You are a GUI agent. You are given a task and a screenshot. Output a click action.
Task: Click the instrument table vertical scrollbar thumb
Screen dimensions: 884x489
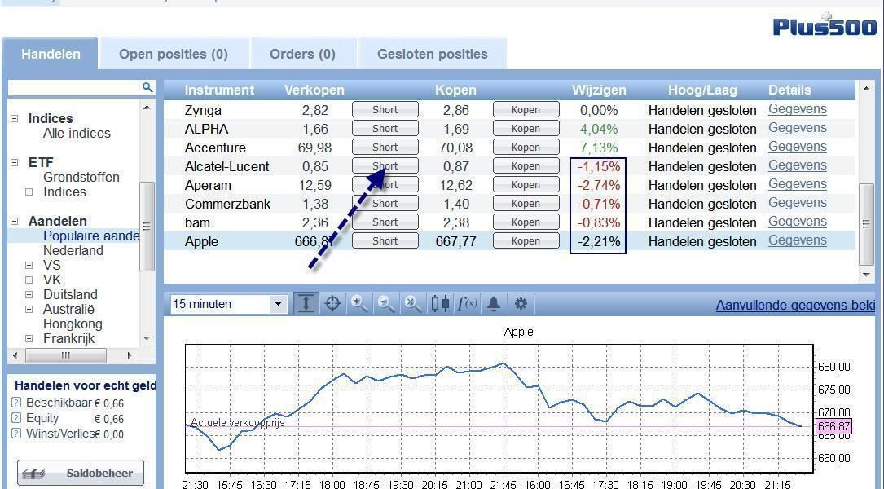pyautogui.click(x=866, y=224)
